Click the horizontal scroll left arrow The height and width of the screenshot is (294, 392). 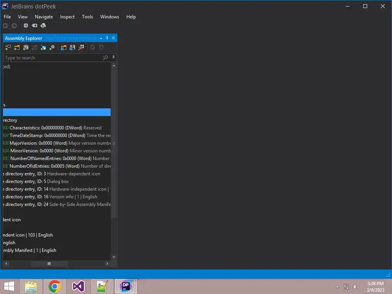(6, 263)
